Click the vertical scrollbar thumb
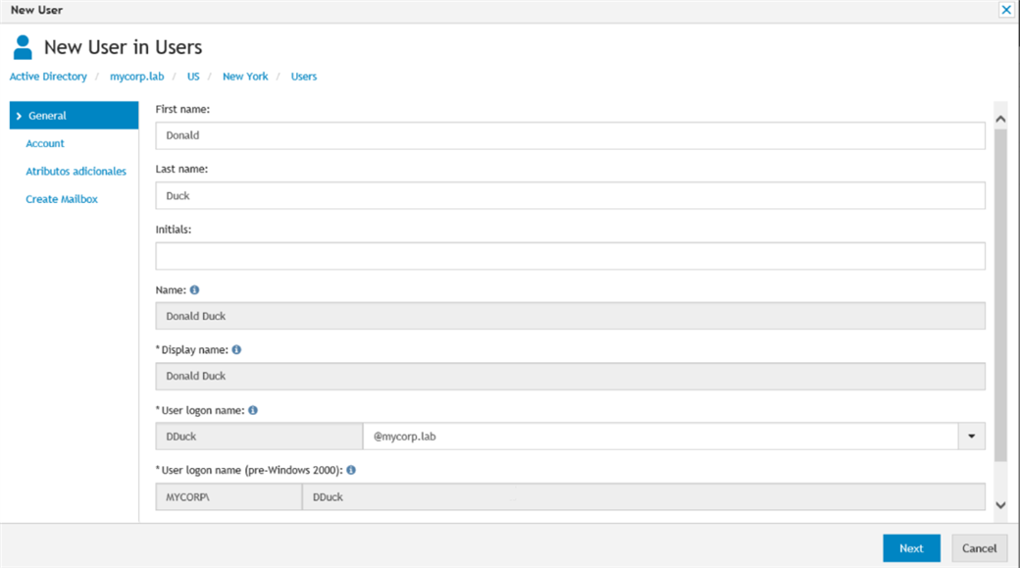The height and width of the screenshot is (568, 1020). click(x=1000, y=294)
